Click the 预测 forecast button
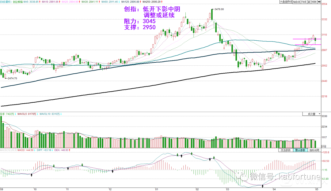The width and height of the screenshot is (331, 191). (314, 2)
